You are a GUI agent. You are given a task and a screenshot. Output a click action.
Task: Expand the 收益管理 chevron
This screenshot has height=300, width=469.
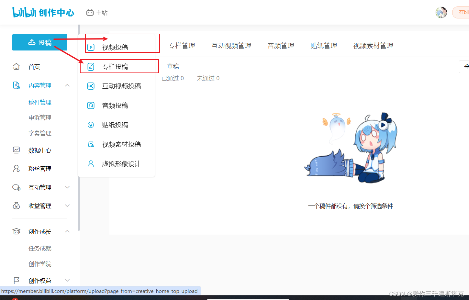tap(67, 206)
